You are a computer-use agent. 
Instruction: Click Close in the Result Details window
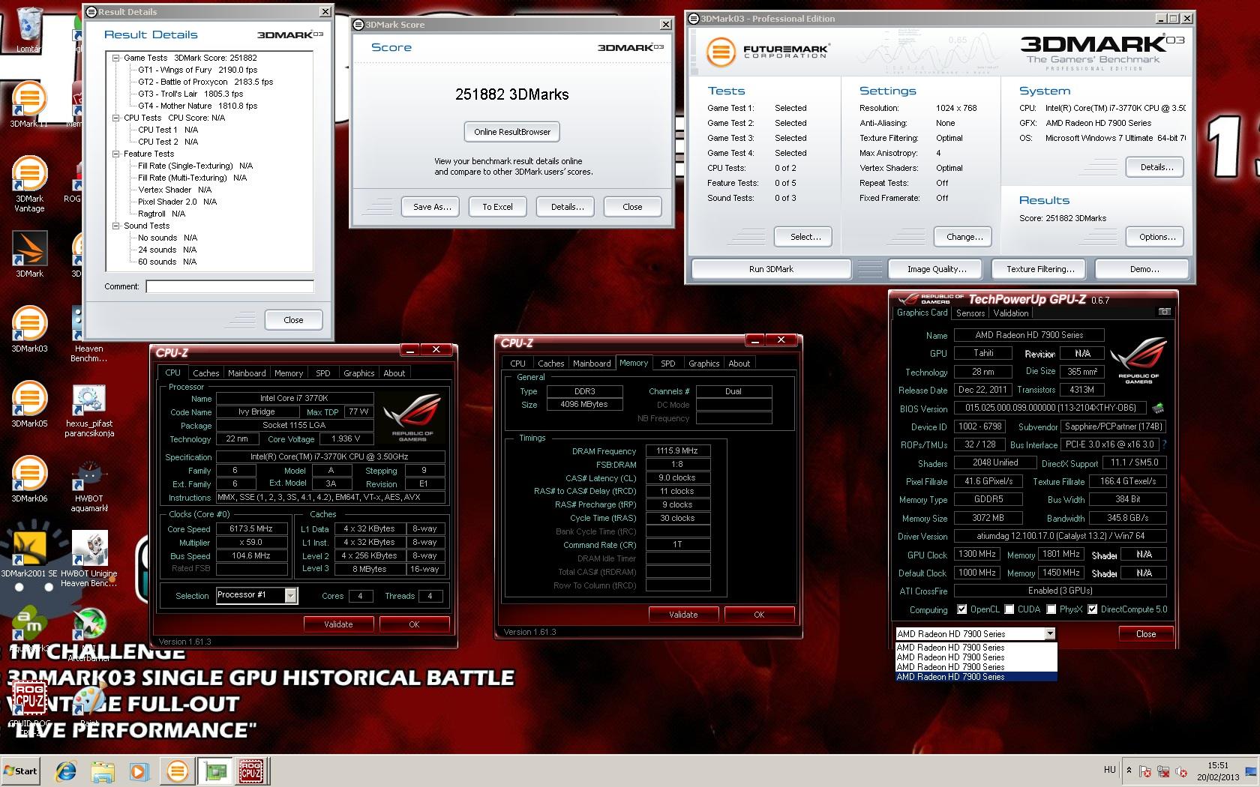(x=293, y=320)
